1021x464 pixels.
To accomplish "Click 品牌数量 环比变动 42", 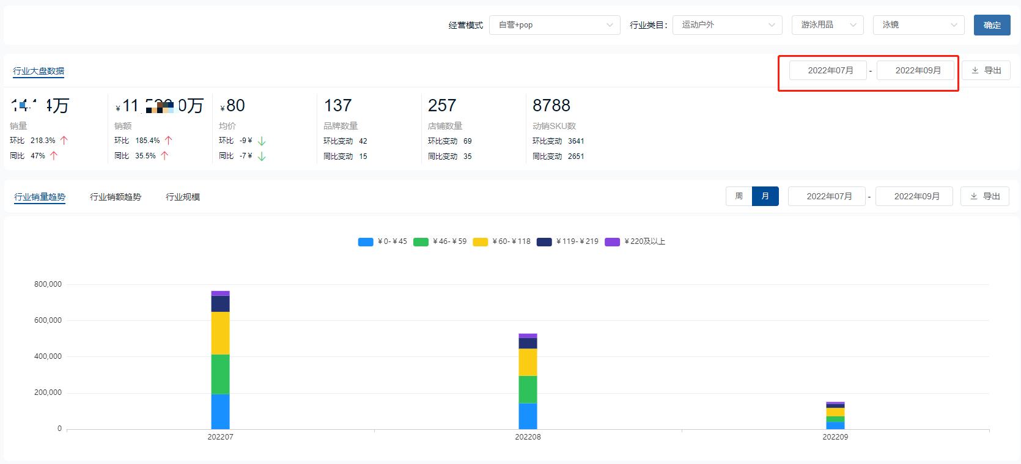I will (x=363, y=141).
